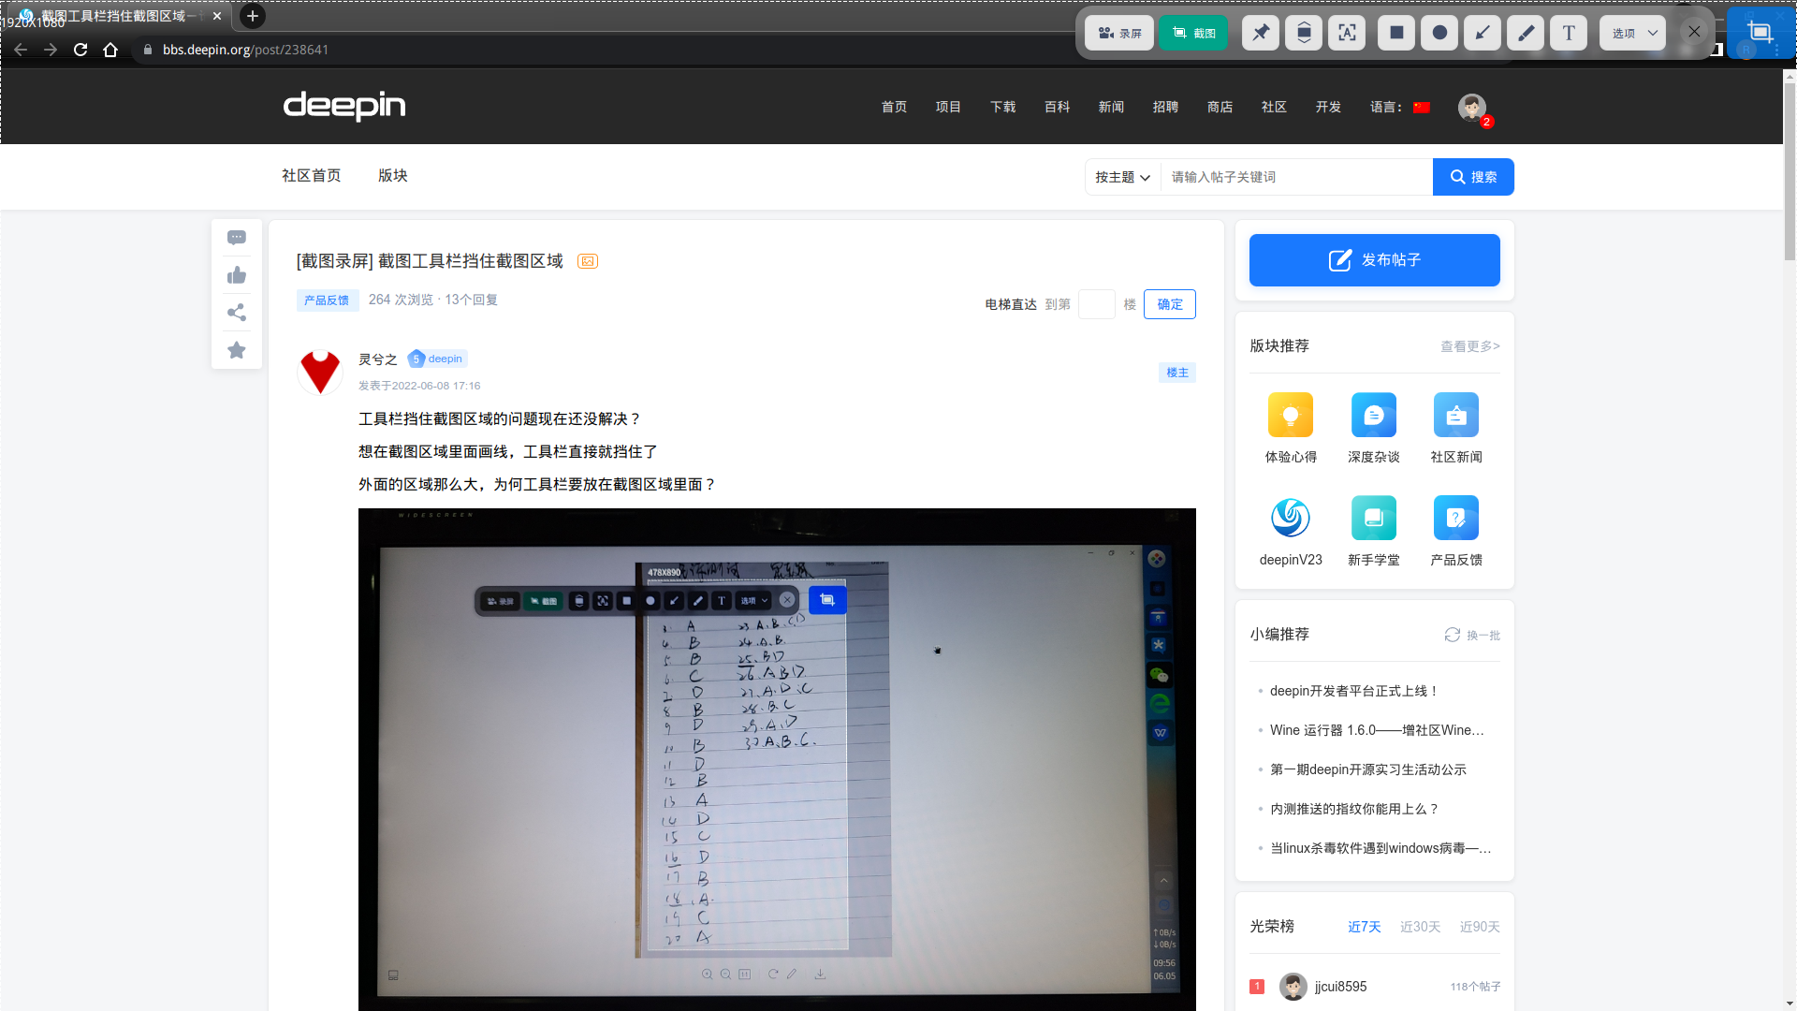Select the text annotation tool
Image resolution: width=1797 pixels, height=1011 pixels.
[1569, 33]
